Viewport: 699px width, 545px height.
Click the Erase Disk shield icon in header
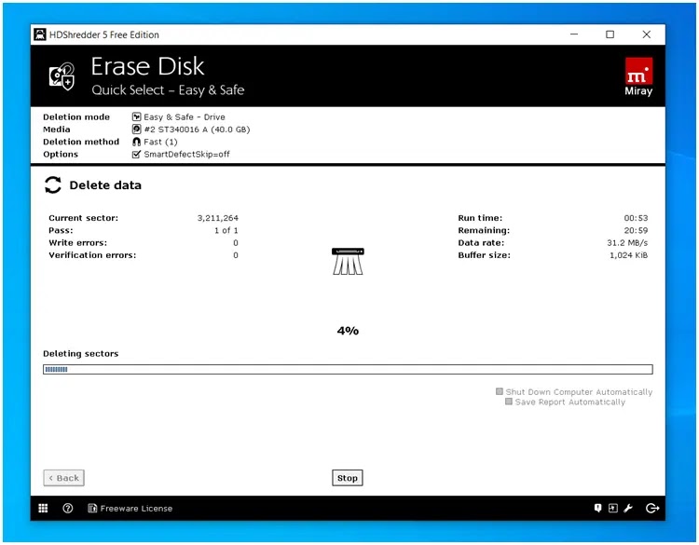click(x=62, y=76)
